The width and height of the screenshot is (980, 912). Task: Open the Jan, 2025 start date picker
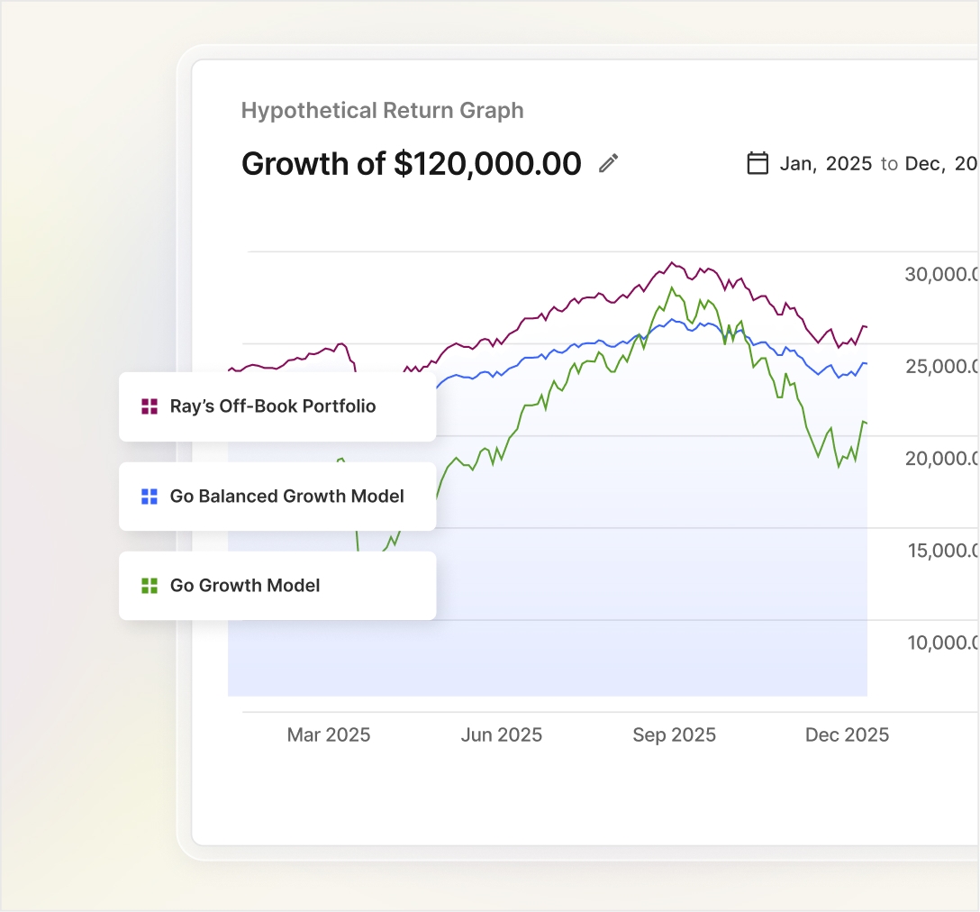pyautogui.click(x=825, y=163)
